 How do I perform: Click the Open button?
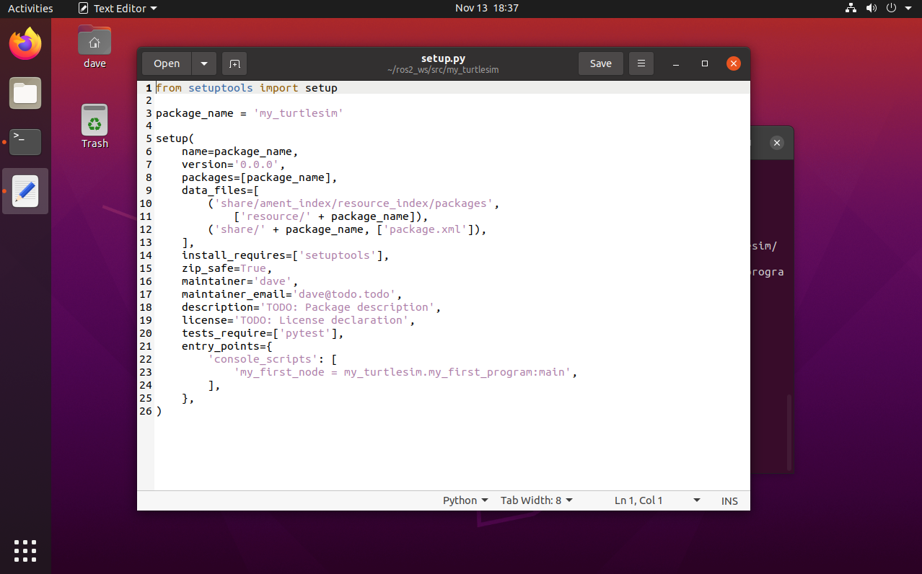[167, 63]
